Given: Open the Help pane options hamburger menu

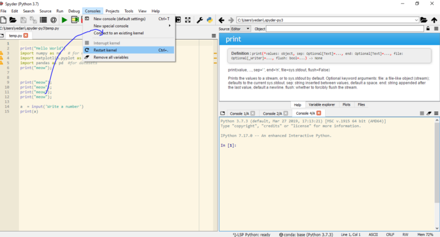Looking at the screenshot, I should 436,29.
